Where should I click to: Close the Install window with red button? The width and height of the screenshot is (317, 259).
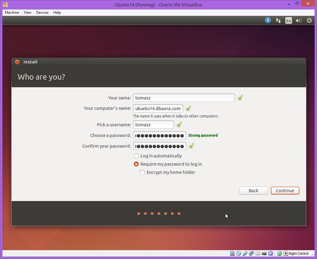(x=17, y=62)
